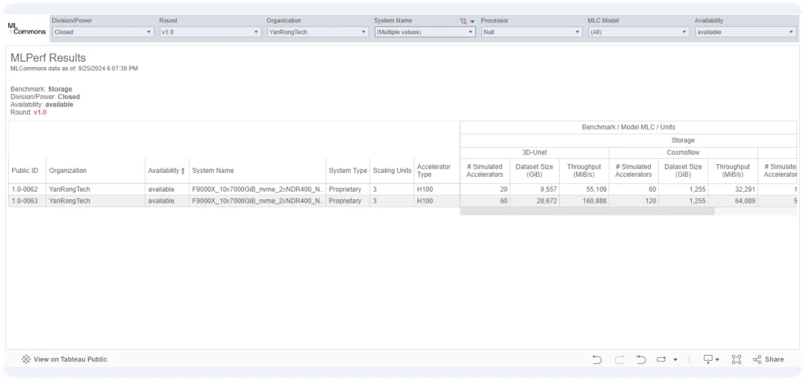
Task: Redo the last action
Action: coord(619,359)
